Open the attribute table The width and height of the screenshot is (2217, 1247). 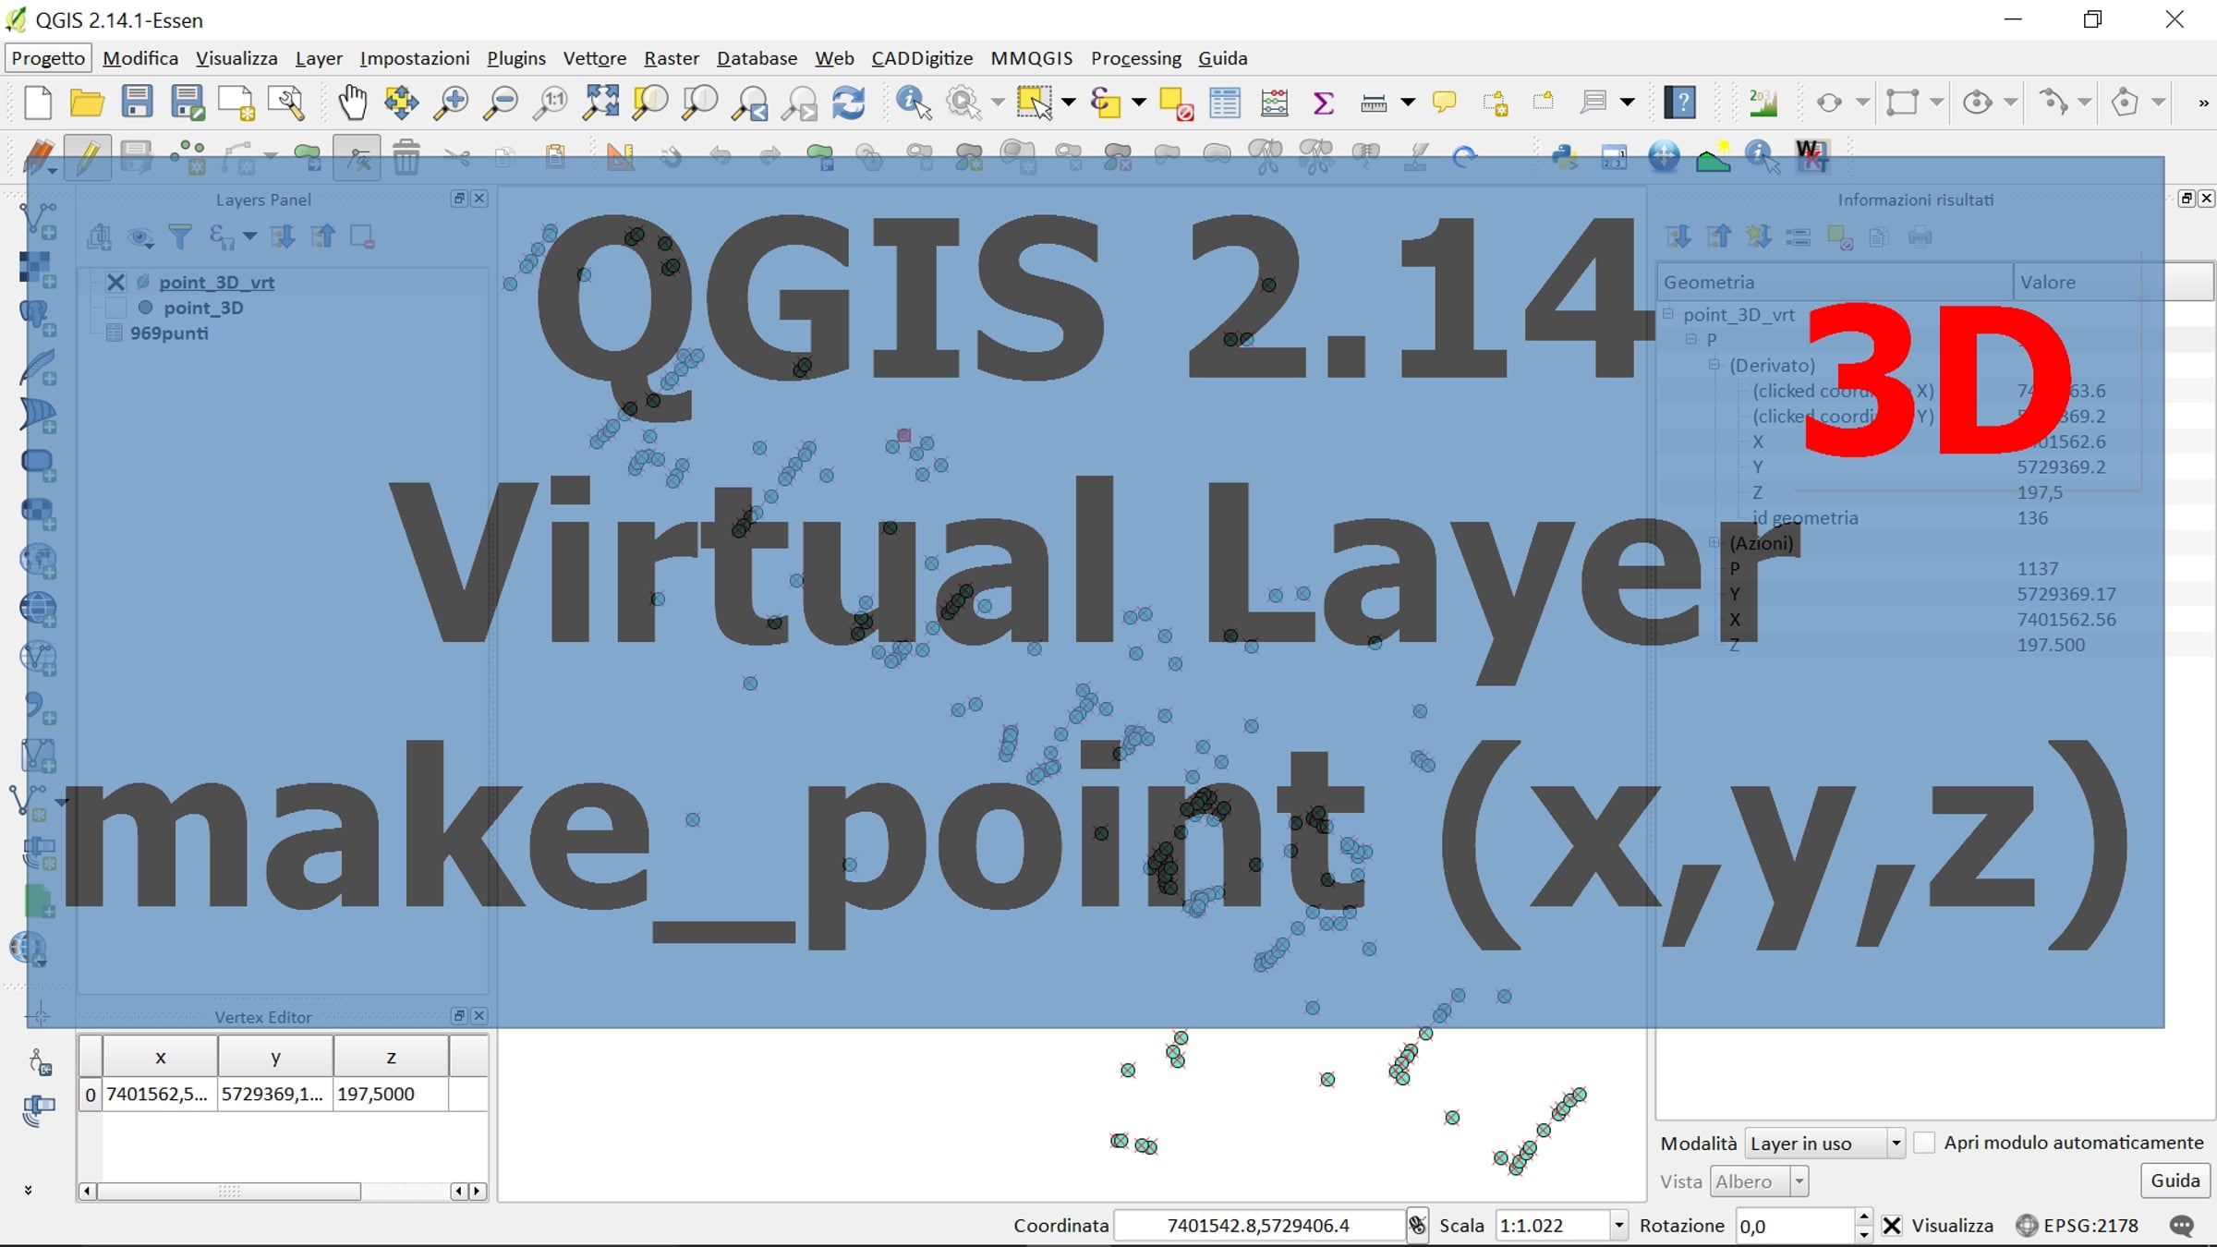click(1225, 102)
